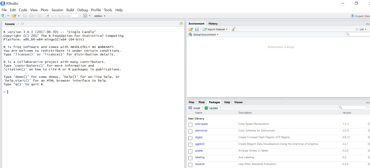
Task: Open the colorspace package link
Action: point(201,124)
